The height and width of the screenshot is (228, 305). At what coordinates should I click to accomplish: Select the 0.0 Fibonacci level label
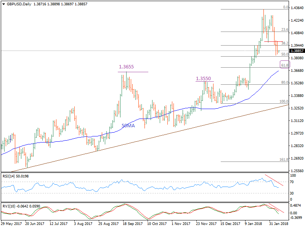coord(285,7)
